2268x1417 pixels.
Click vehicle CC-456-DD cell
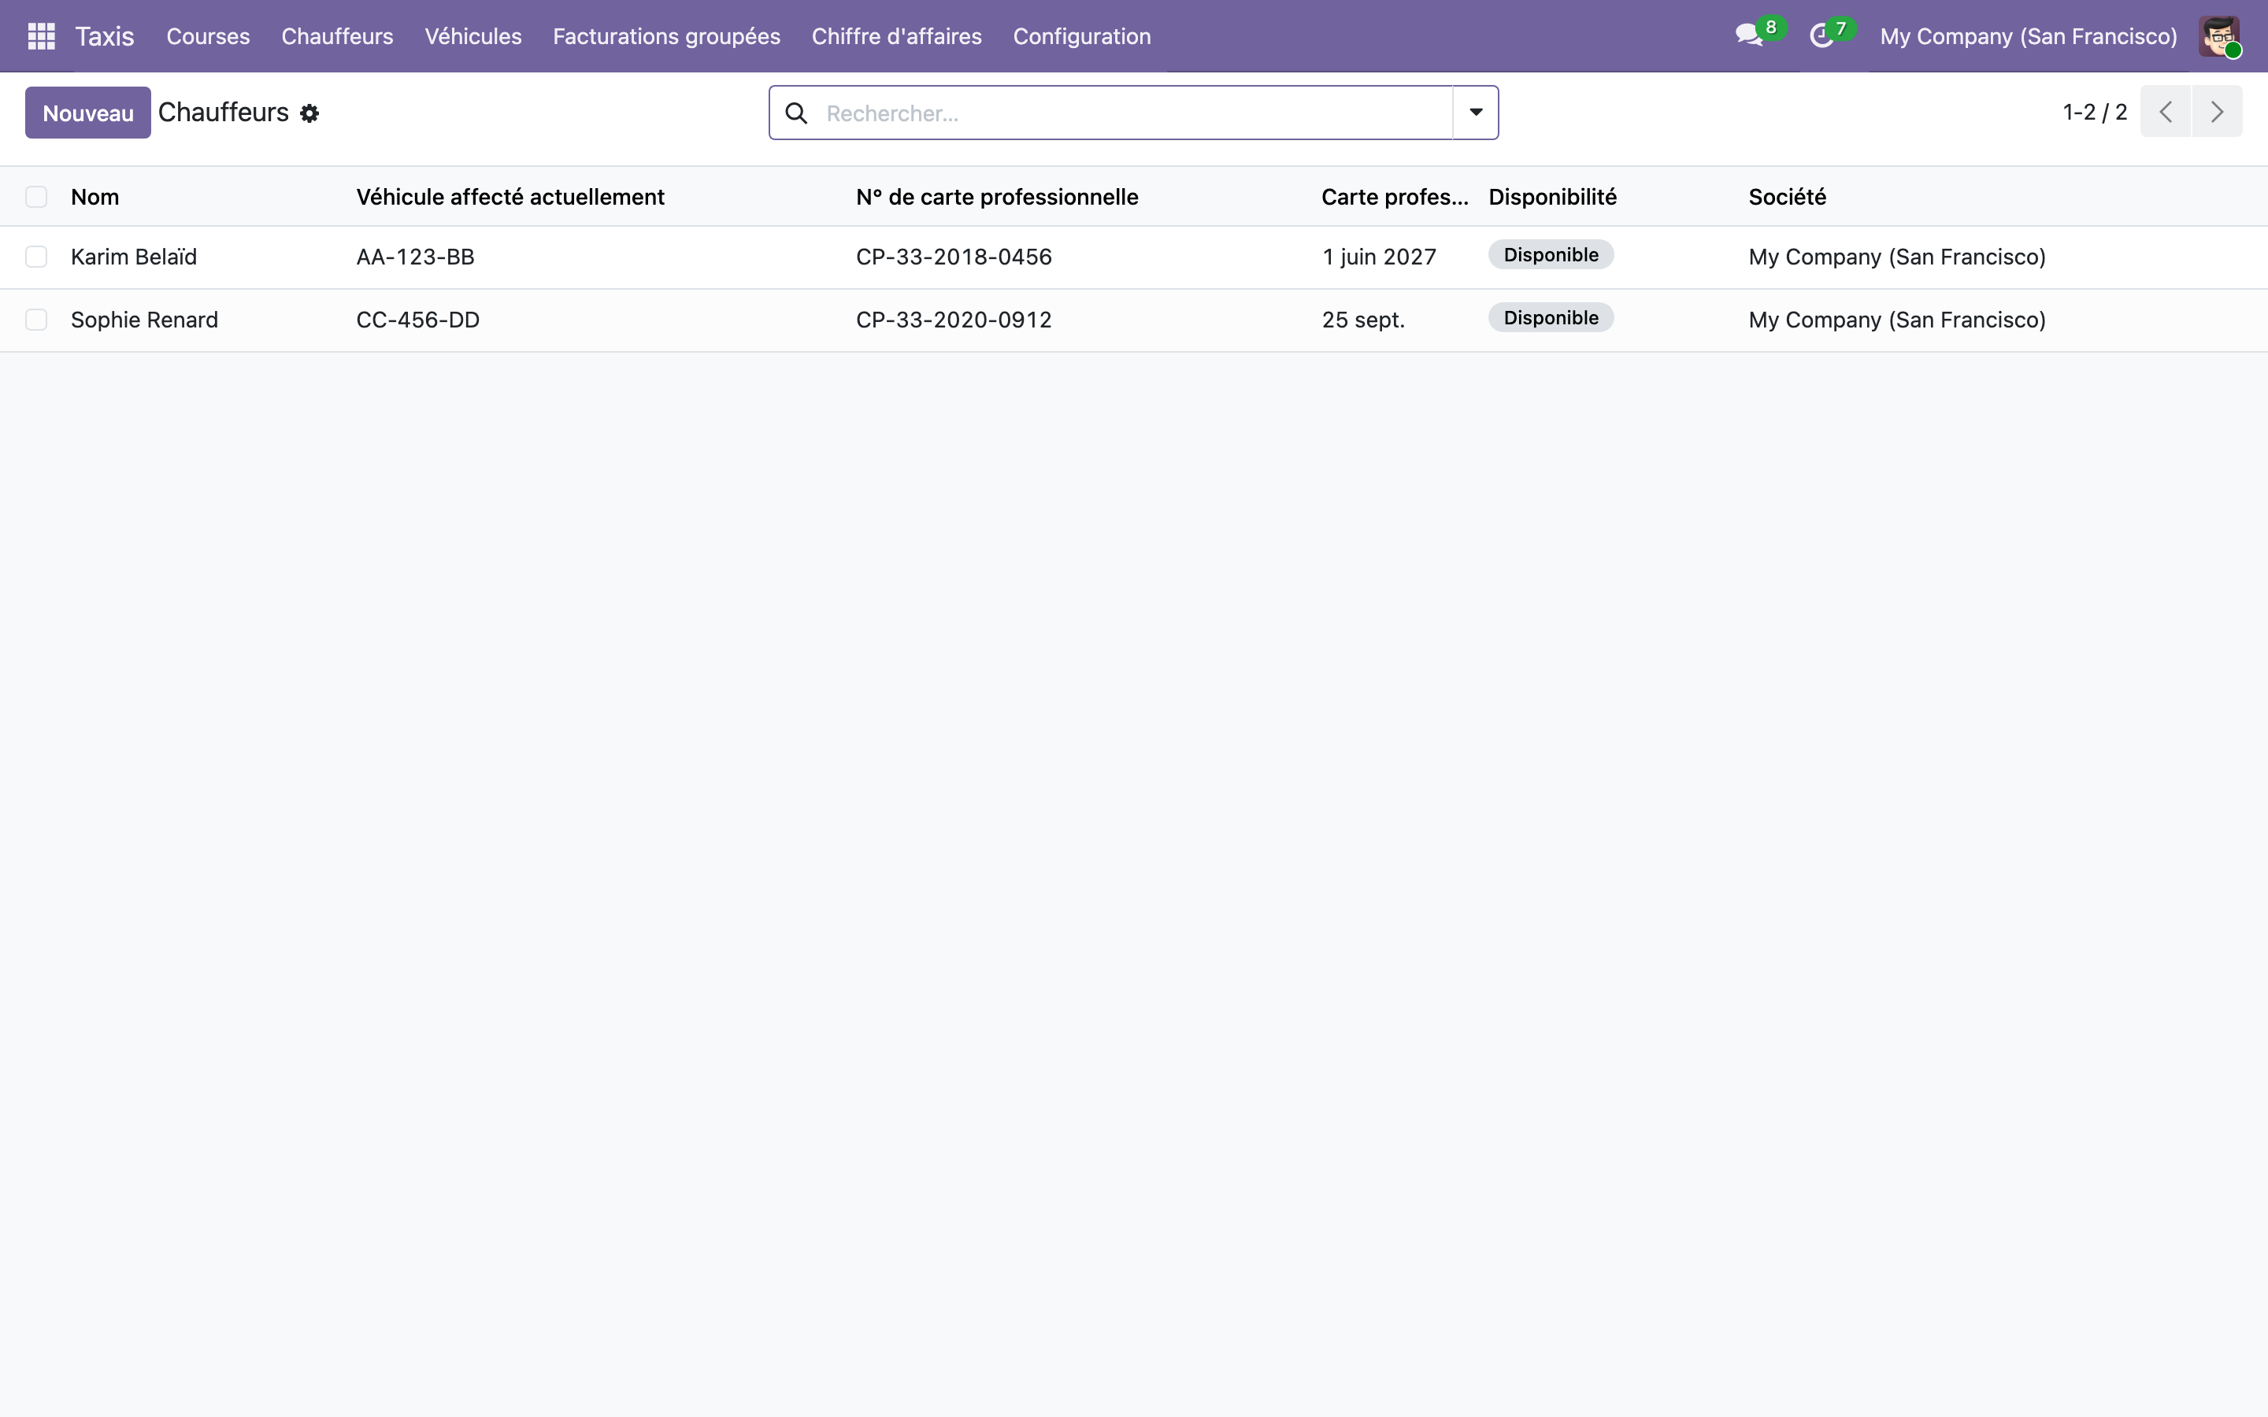pos(418,320)
